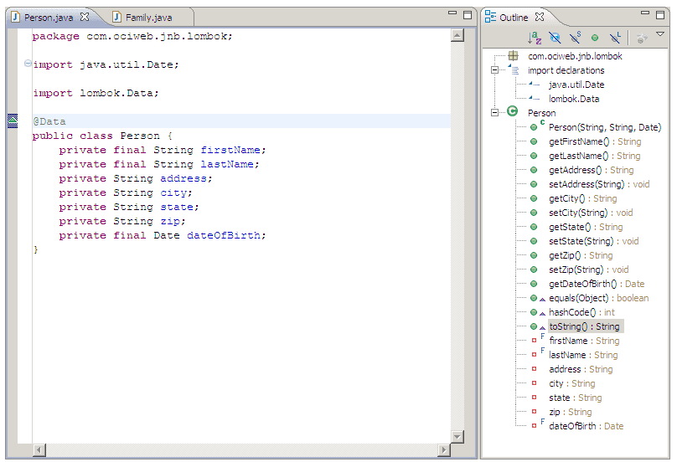
Task: Fold the import block in editor
Action: (28, 64)
